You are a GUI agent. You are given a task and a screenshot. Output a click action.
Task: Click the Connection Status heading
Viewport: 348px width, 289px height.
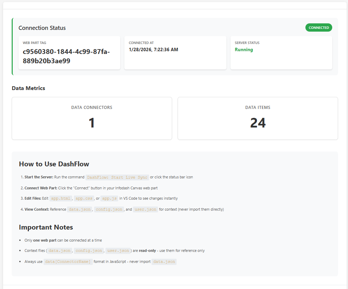(42, 28)
